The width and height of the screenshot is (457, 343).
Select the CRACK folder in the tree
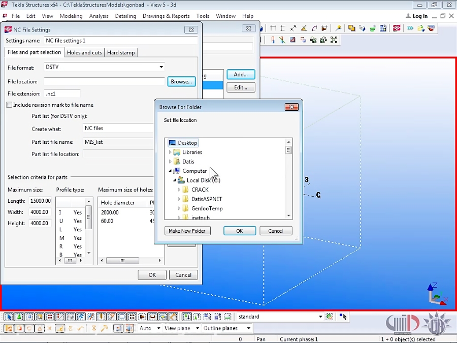[x=200, y=190]
